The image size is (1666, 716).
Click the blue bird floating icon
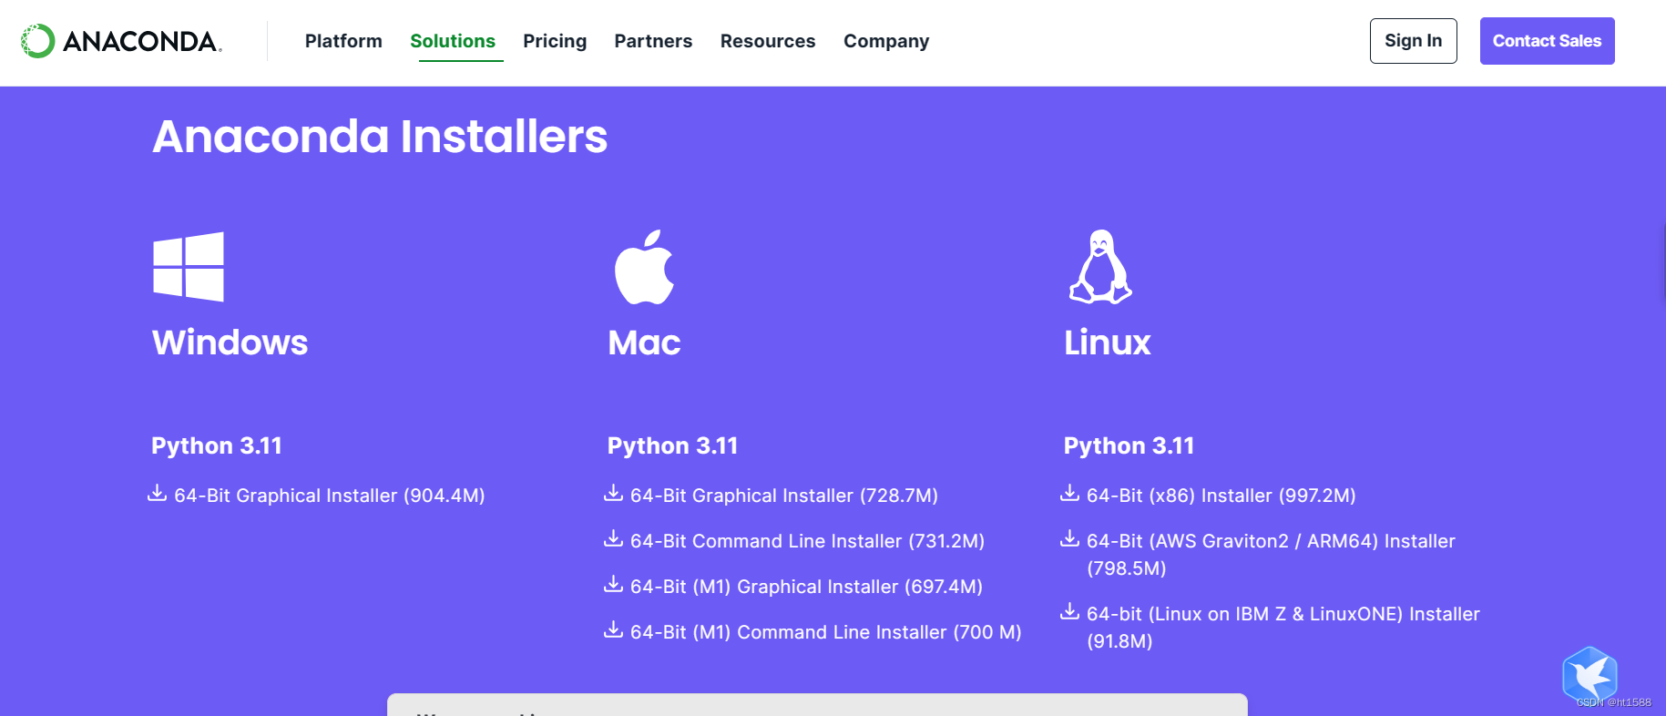coord(1589,675)
